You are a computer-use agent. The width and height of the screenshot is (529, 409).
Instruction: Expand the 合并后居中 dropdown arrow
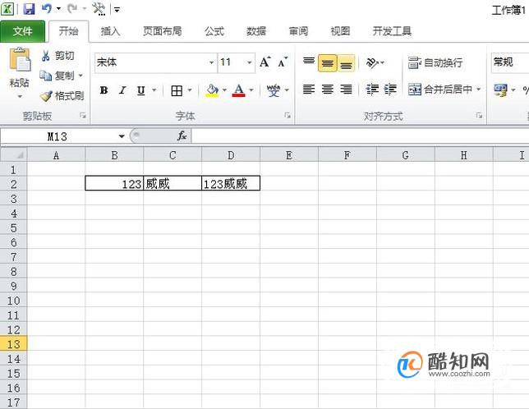(478, 90)
